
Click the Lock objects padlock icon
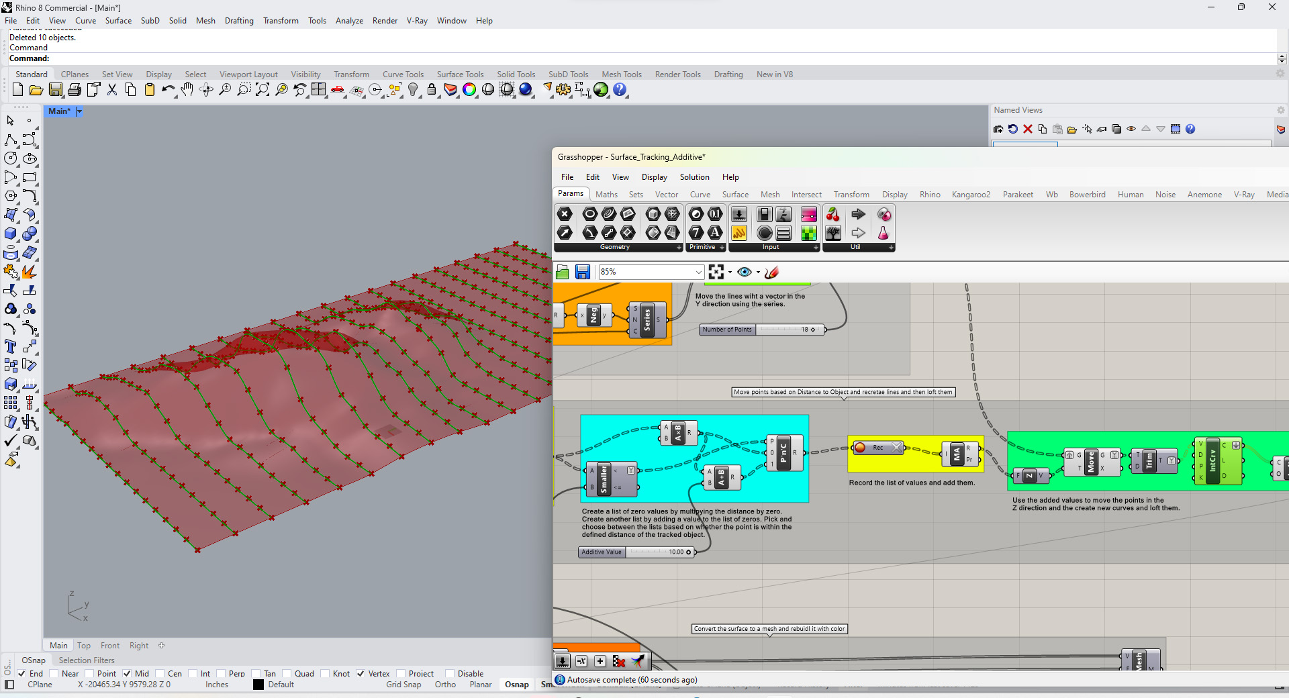432,90
